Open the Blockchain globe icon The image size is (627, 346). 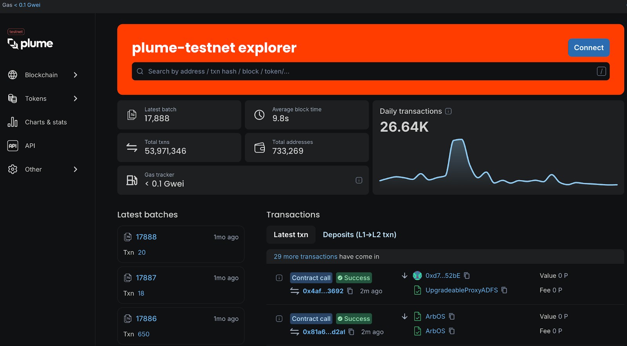13,75
